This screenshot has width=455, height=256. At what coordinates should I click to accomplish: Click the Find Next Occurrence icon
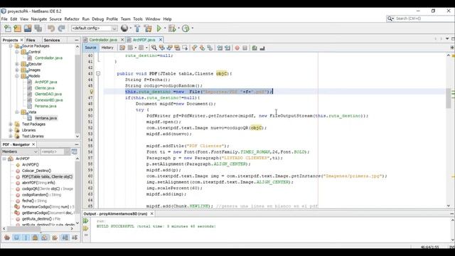169,48
